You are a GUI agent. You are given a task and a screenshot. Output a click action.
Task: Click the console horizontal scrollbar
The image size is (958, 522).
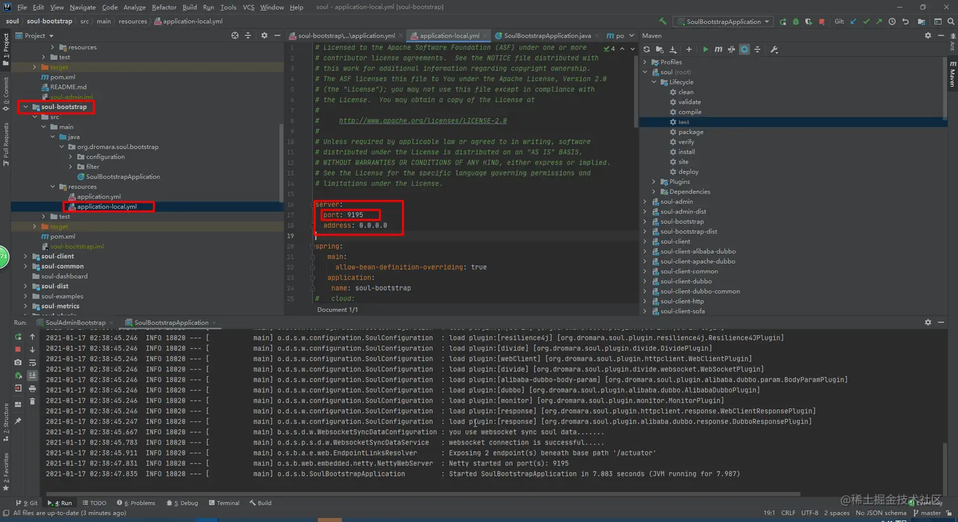423,494
